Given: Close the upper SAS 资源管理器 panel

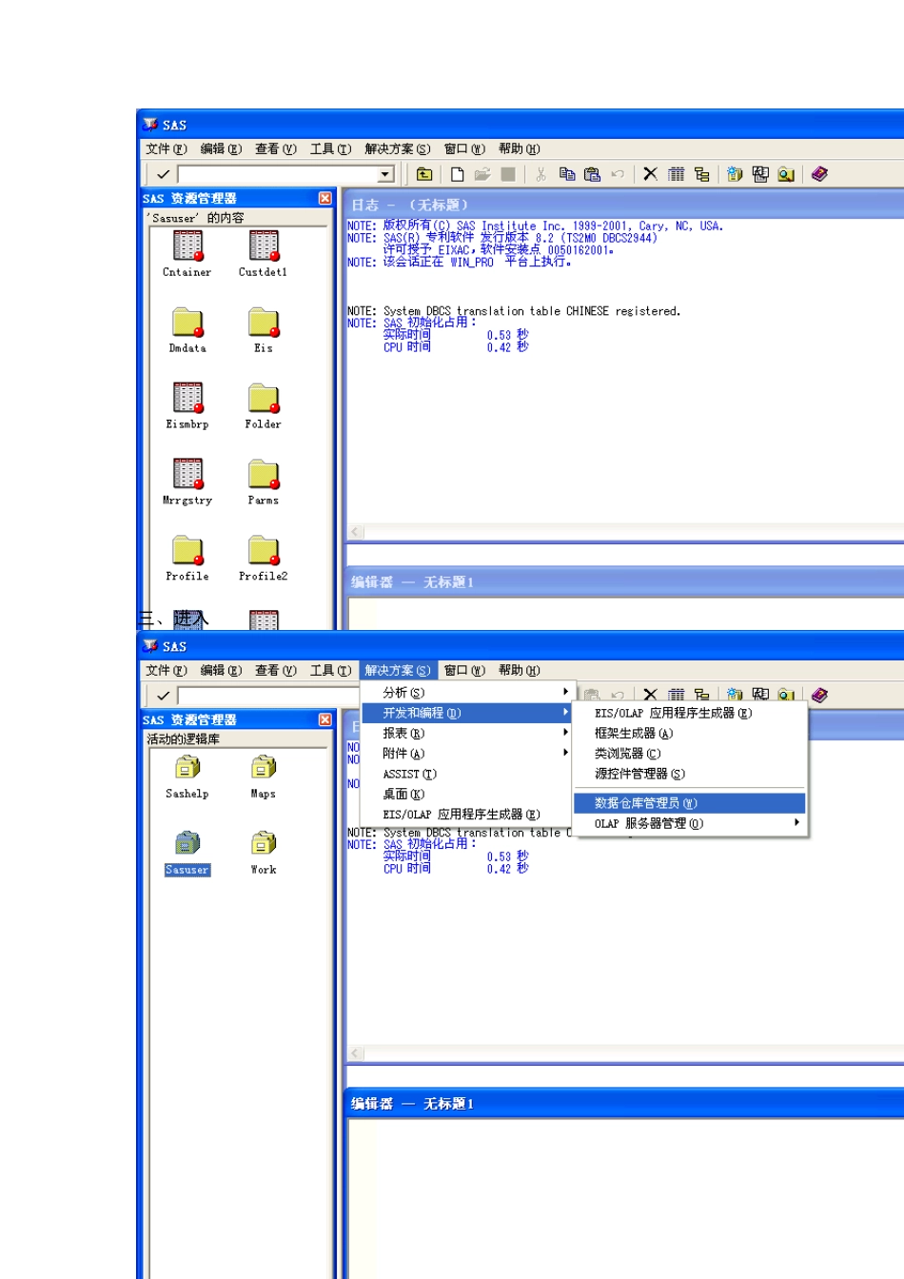Looking at the screenshot, I should click(x=325, y=198).
